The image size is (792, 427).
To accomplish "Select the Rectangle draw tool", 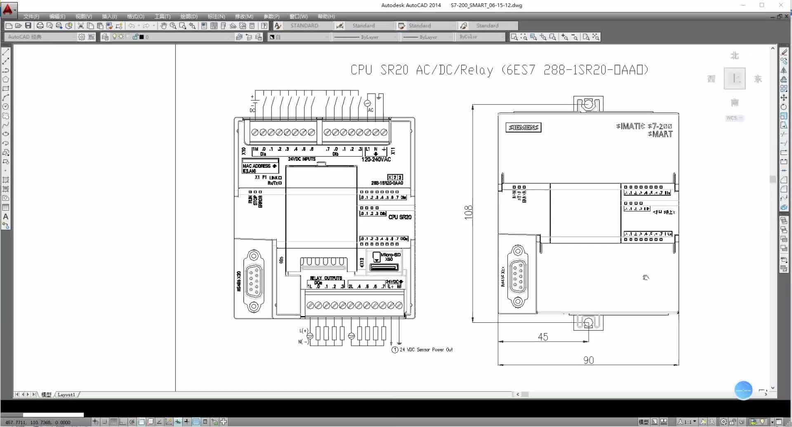I will click(6, 88).
